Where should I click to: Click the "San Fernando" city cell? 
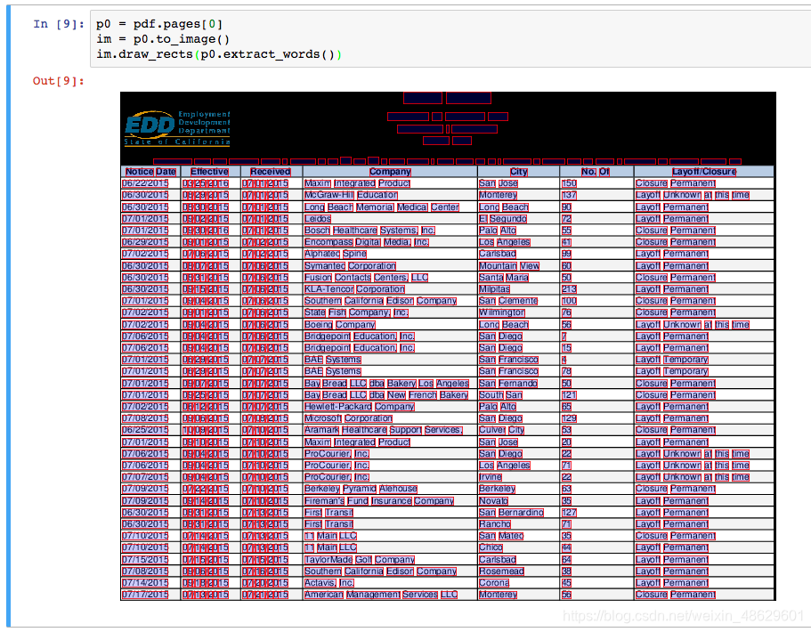[x=508, y=384]
